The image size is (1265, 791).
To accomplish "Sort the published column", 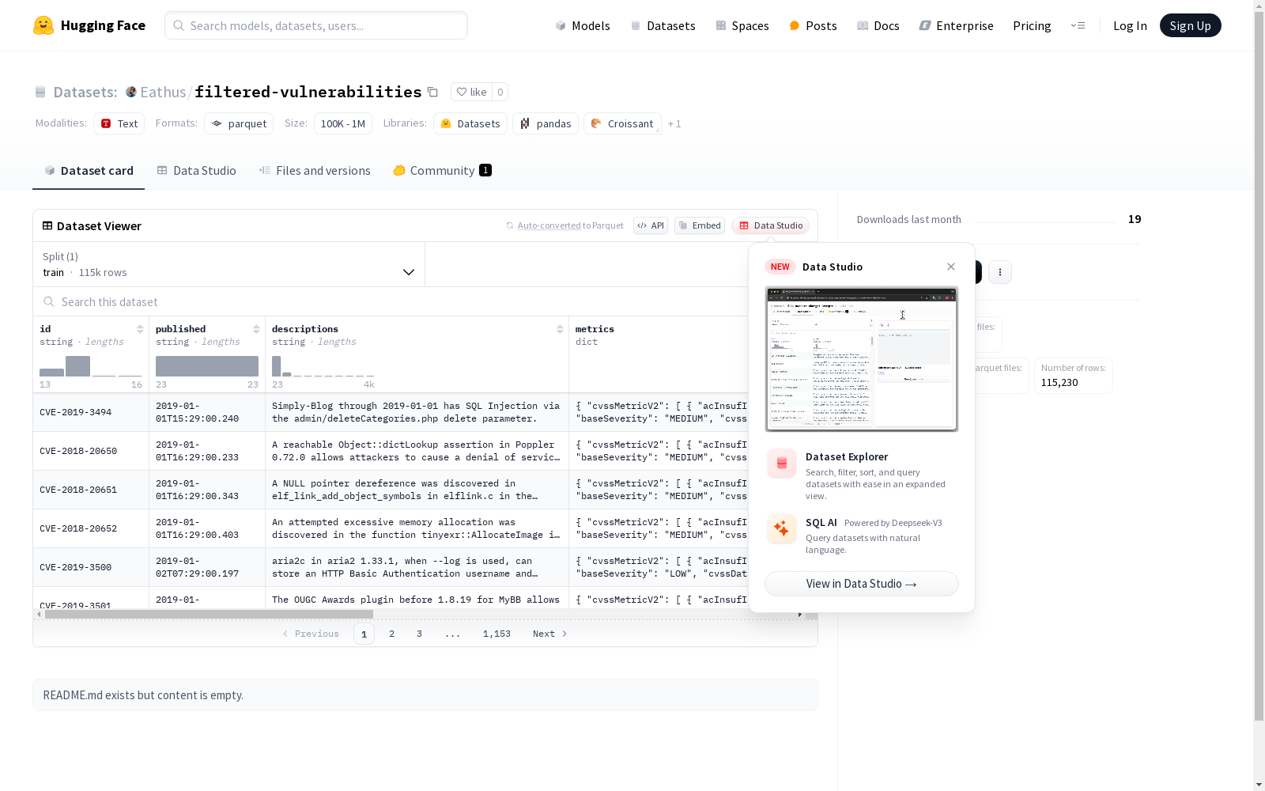I will point(256,329).
